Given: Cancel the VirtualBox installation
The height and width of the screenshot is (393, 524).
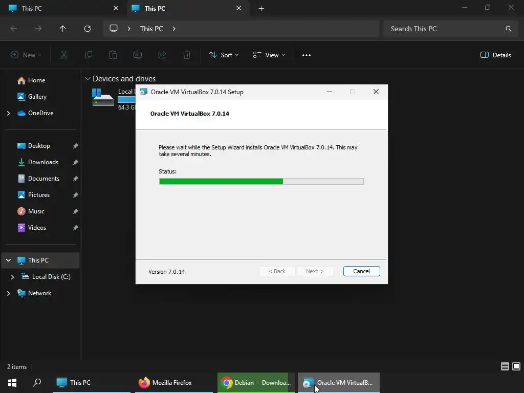Looking at the screenshot, I should [x=361, y=271].
